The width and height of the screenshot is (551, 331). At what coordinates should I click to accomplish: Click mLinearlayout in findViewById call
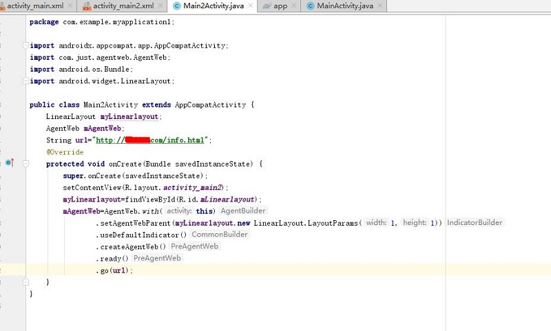point(227,200)
